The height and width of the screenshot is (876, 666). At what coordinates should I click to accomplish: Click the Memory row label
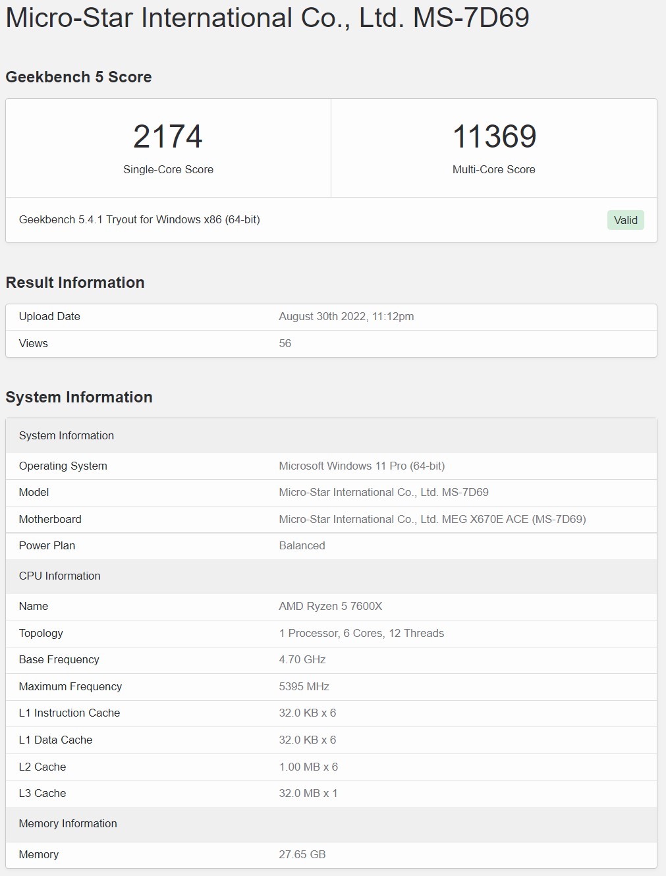click(x=39, y=854)
